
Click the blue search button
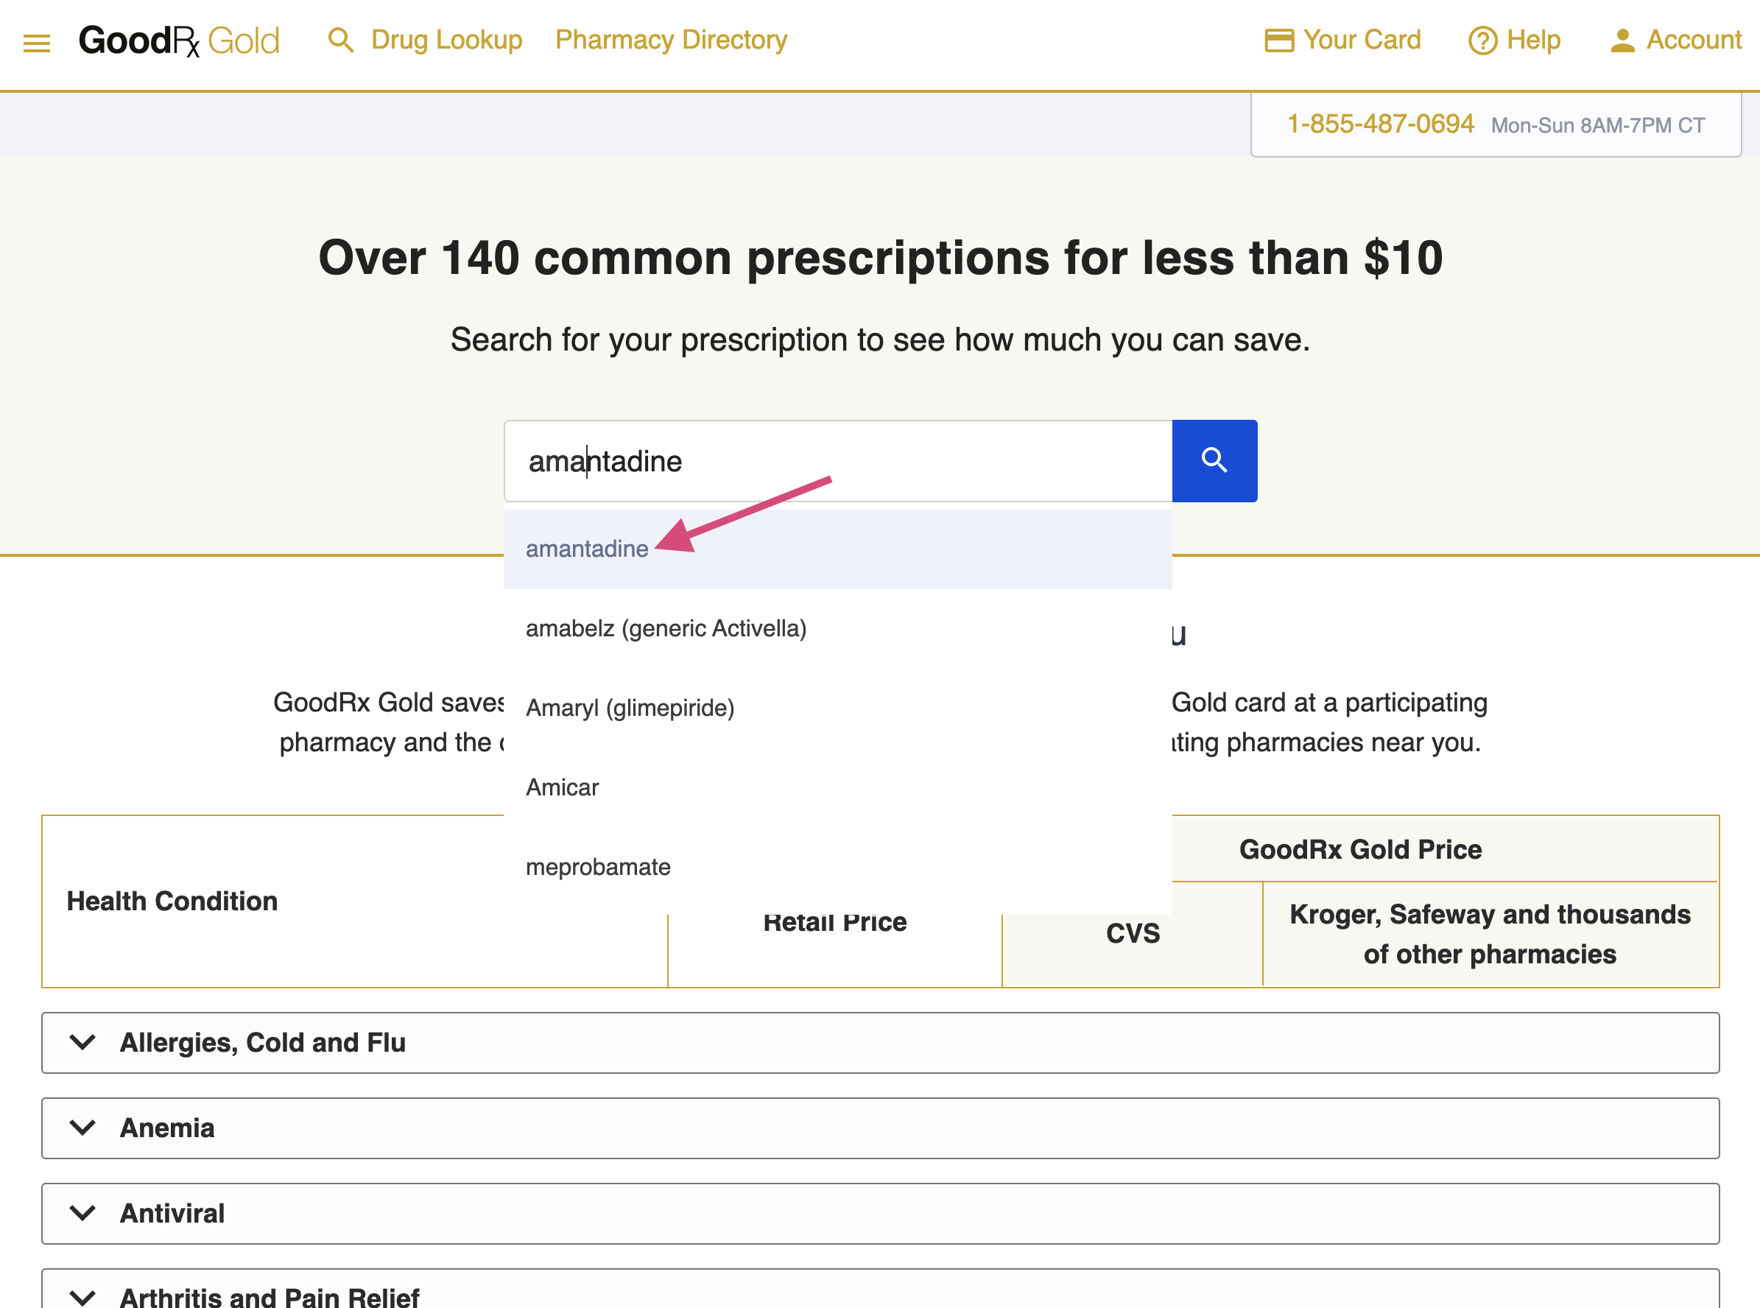1214,461
